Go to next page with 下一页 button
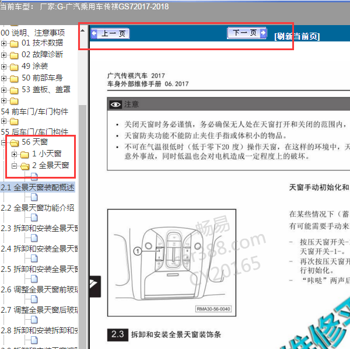This screenshot has width=350, height=349. (x=247, y=33)
